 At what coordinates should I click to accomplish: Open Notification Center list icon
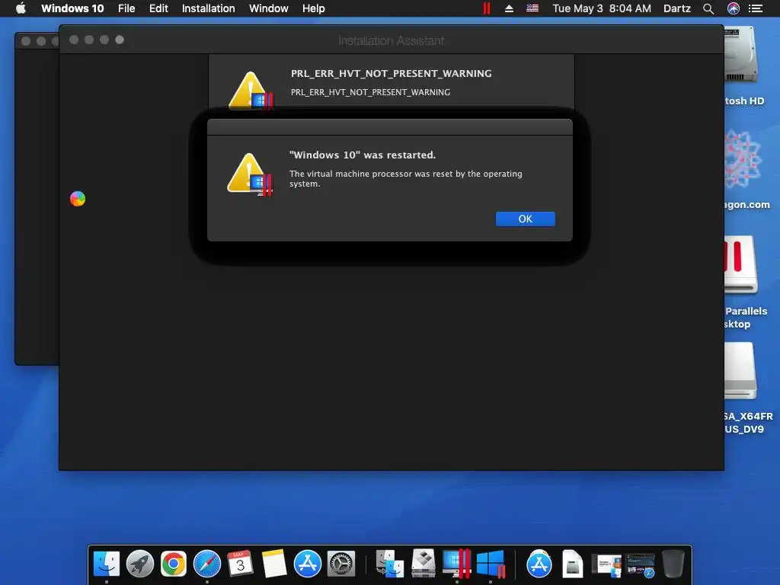[x=756, y=8]
